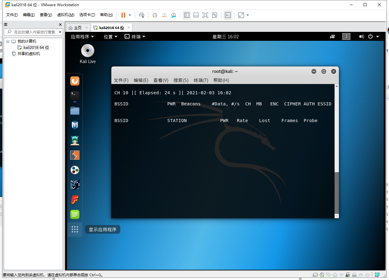This screenshot has width=389, height=280.
Task: Maximize the root@kali terminal window
Action: 324,71
